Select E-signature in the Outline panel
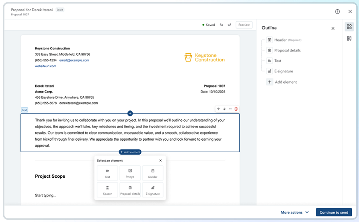 283,71
